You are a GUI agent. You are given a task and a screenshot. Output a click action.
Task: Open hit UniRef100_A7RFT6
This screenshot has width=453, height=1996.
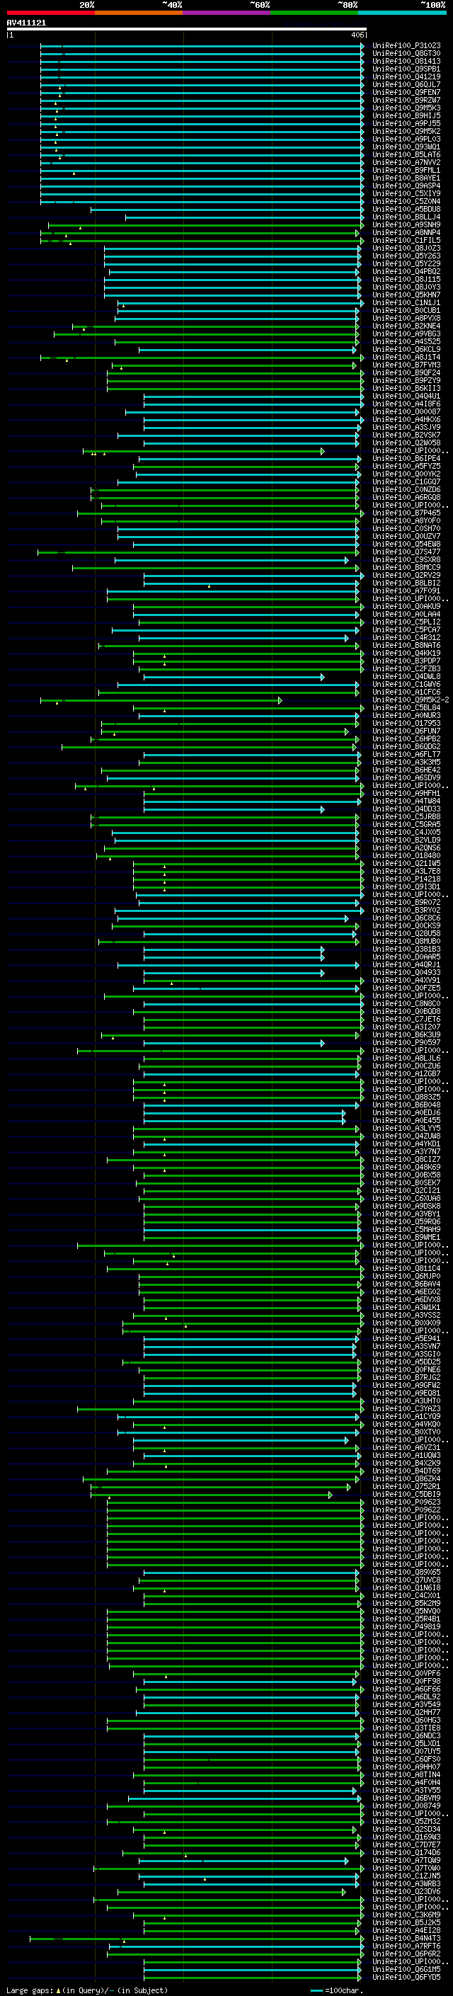pyautogui.click(x=406, y=1946)
